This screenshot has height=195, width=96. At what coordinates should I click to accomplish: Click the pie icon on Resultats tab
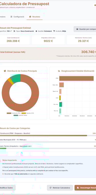point(30,17)
